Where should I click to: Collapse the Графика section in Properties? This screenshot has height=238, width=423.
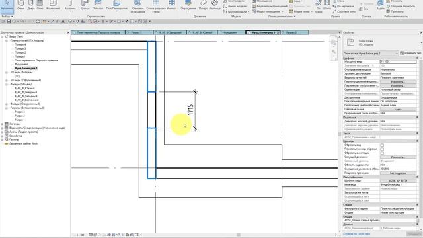click(417, 58)
